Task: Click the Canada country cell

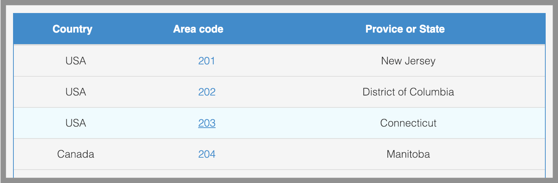Action: click(x=76, y=154)
